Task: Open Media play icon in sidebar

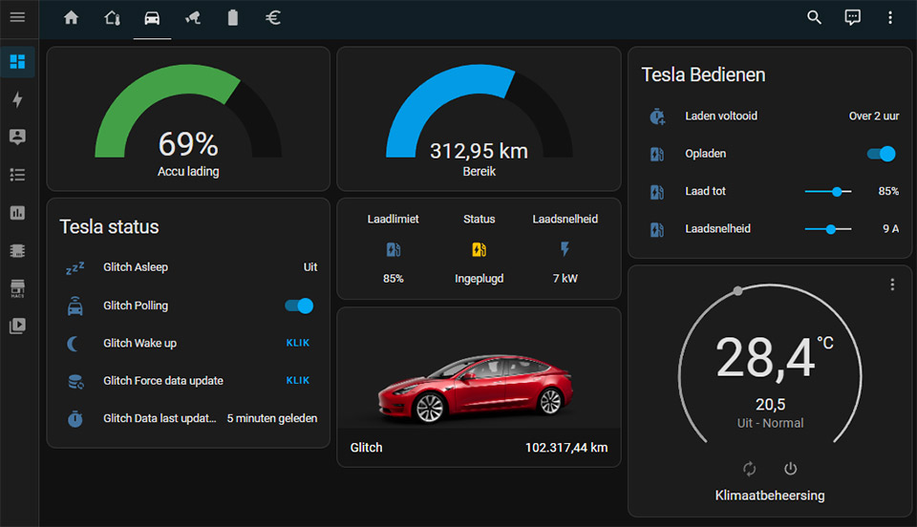Action: 17,326
